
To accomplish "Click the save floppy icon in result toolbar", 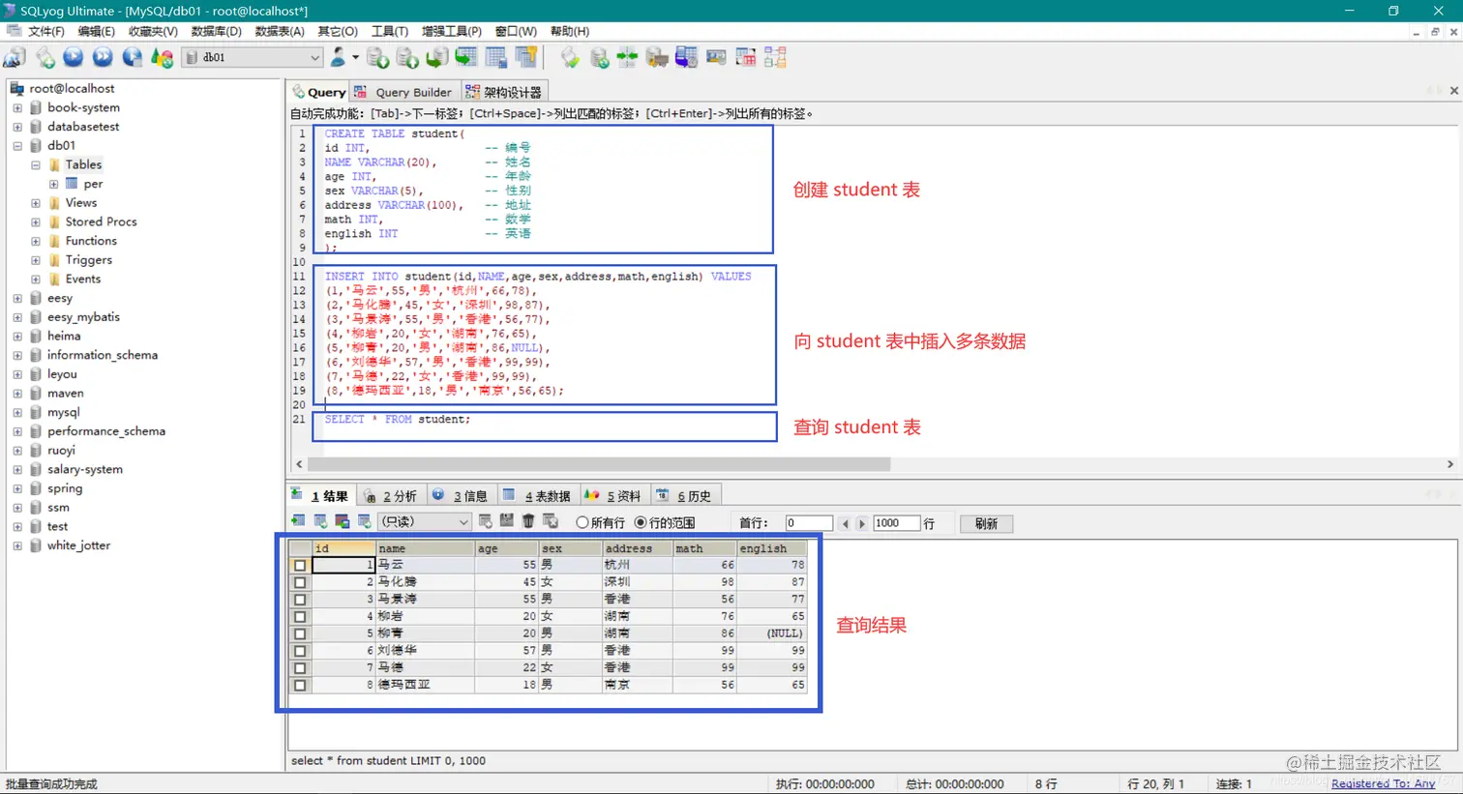I will tap(506, 521).
